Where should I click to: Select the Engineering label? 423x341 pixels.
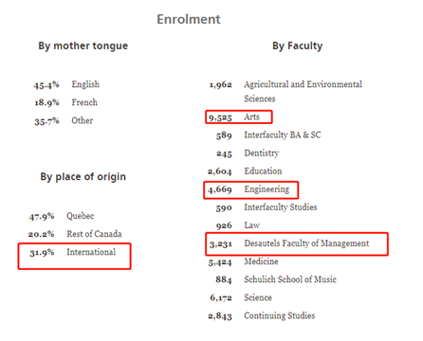click(x=267, y=189)
